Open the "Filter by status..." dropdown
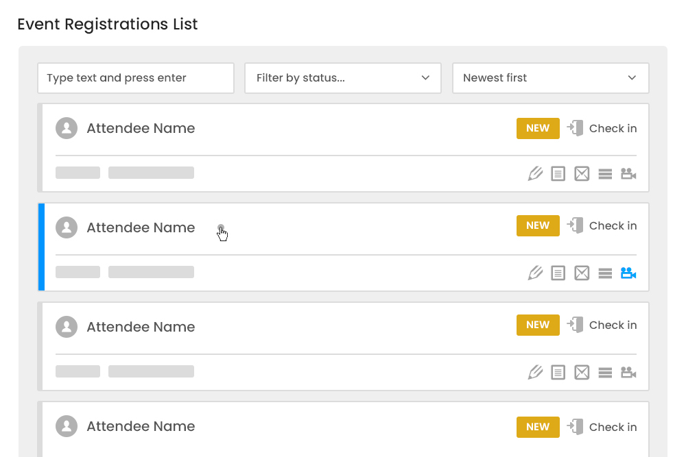Image resolution: width=686 pixels, height=457 pixels. coord(343,77)
